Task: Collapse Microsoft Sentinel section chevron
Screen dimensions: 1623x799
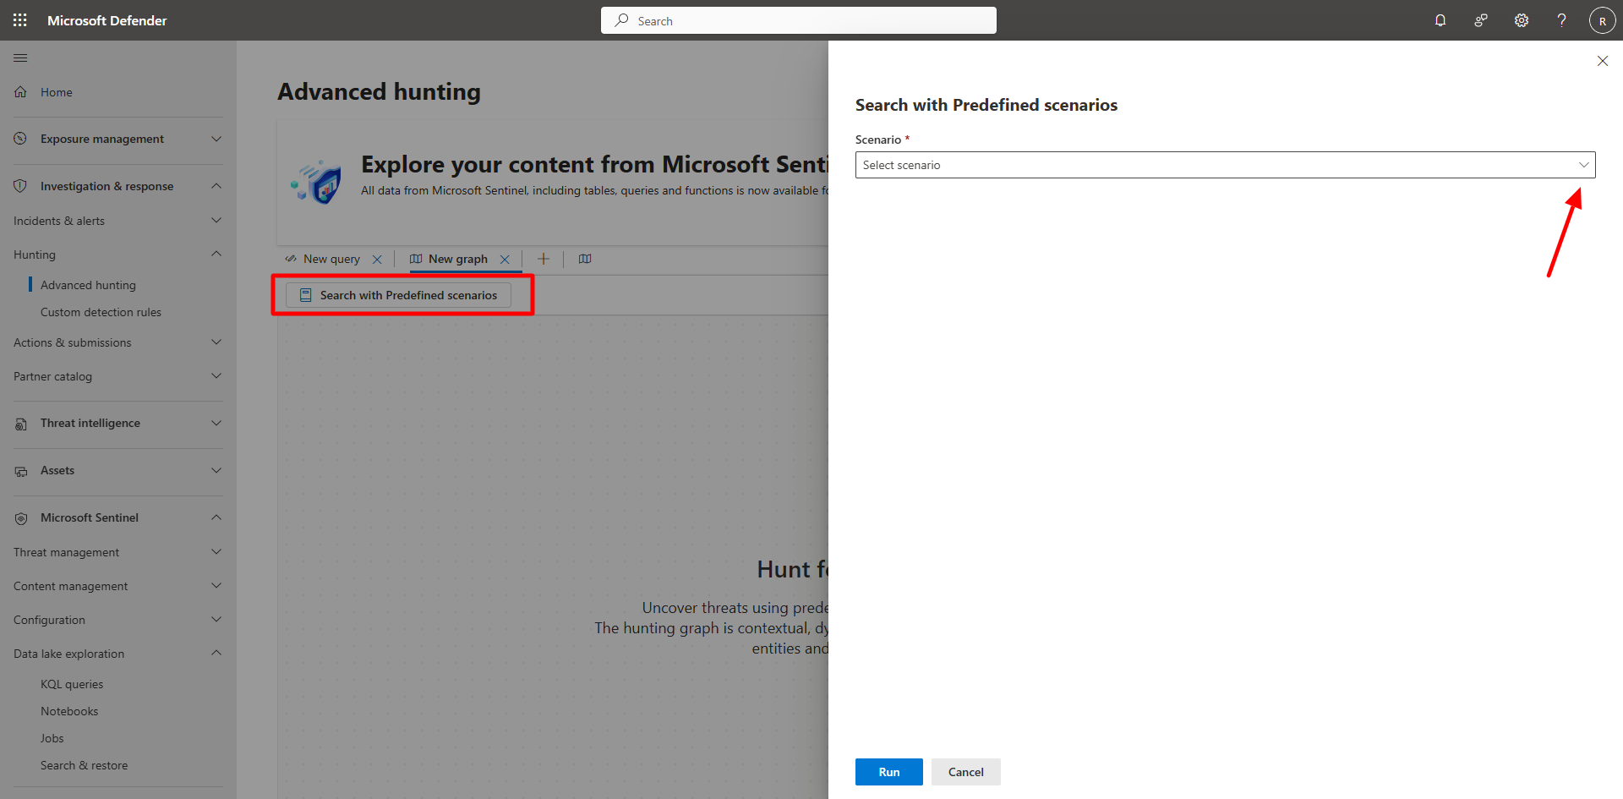Action: click(216, 517)
